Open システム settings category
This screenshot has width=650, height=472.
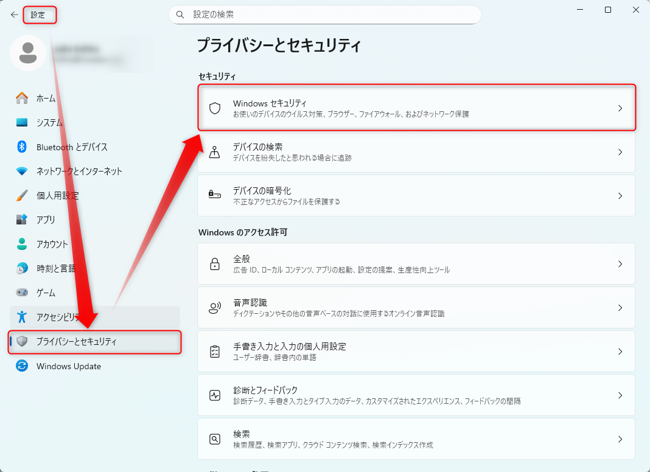94,123
